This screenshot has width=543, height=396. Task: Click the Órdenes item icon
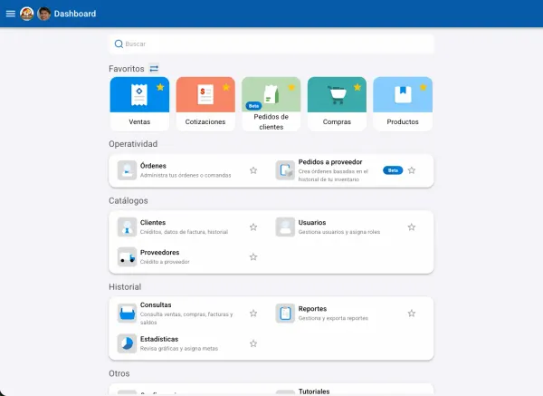(x=127, y=170)
